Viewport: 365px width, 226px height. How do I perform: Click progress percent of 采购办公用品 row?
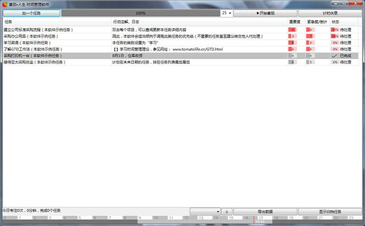coord(335,37)
